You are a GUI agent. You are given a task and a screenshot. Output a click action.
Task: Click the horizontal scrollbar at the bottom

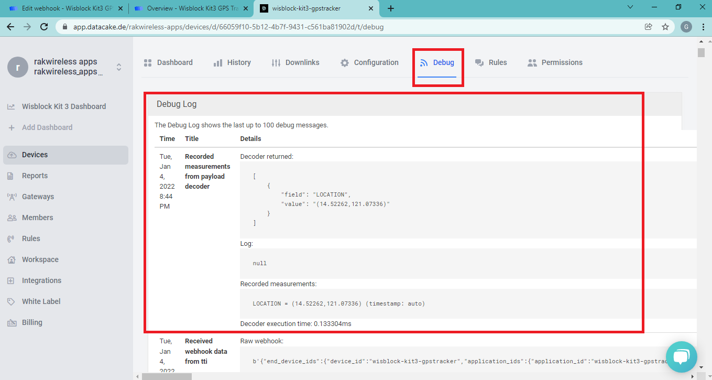167,376
